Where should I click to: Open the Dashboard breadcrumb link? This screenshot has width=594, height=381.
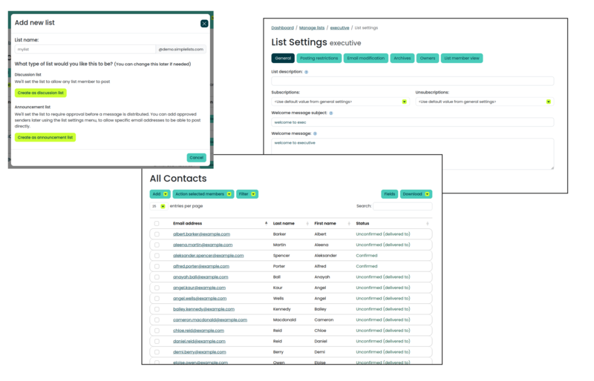(282, 27)
